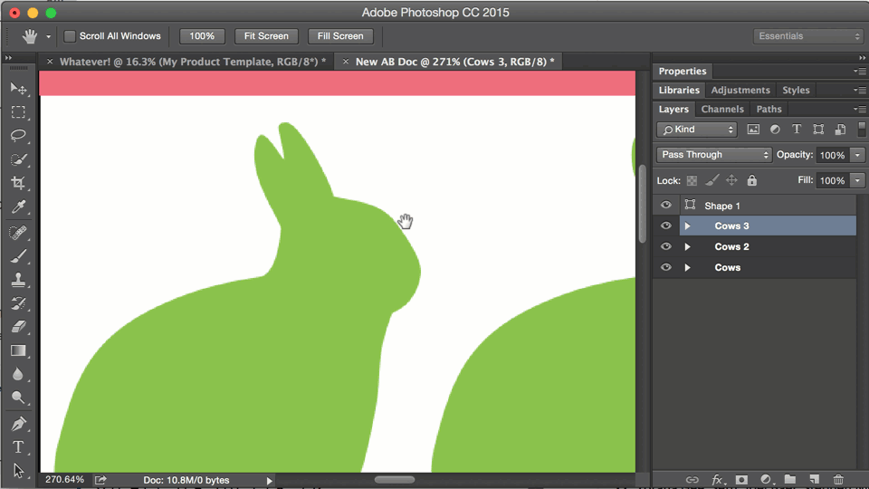Select the Eraser tool

point(18,327)
